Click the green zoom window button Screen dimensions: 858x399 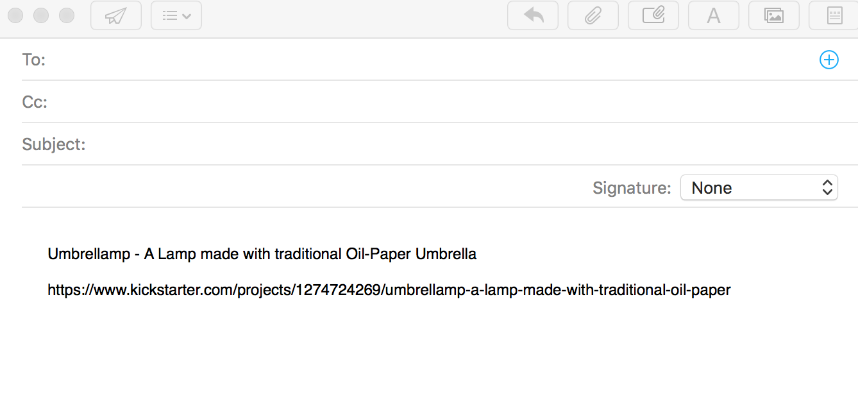pos(67,15)
